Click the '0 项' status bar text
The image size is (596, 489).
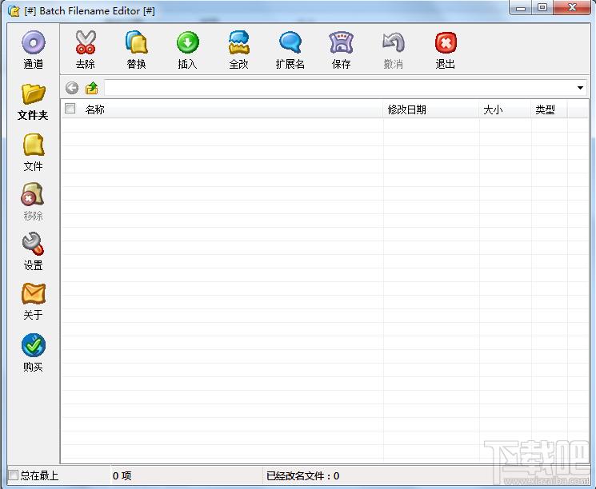click(x=122, y=475)
